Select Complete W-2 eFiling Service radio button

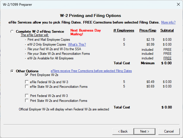click(x=12, y=32)
